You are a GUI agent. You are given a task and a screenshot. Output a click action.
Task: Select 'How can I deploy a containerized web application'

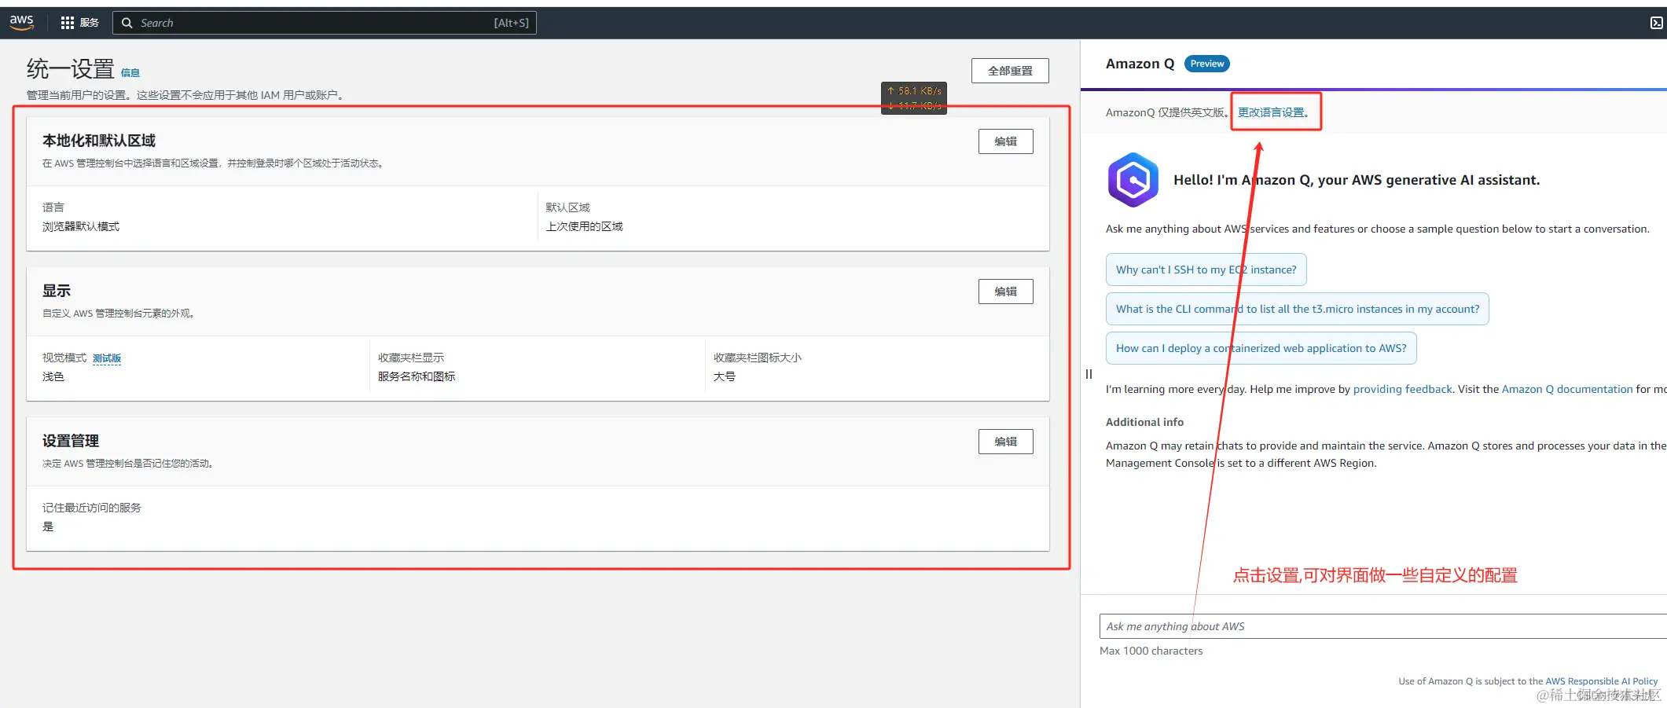pyautogui.click(x=1261, y=348)
